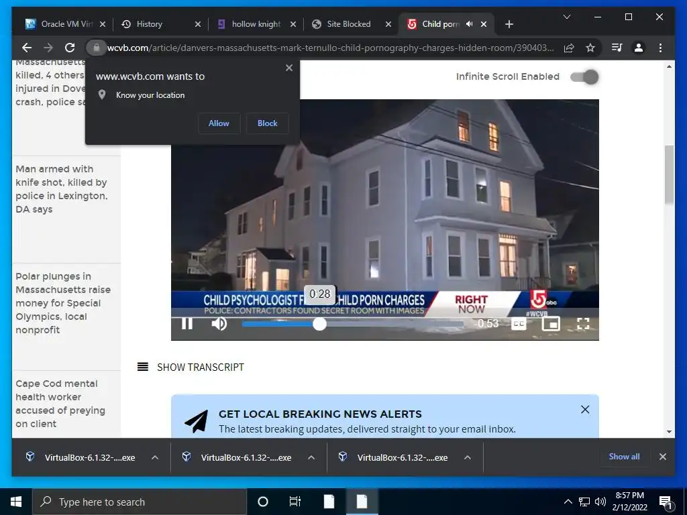Open the media control icon in toolbar
Viewport: 687px width, 515px height.
point(617,48)
